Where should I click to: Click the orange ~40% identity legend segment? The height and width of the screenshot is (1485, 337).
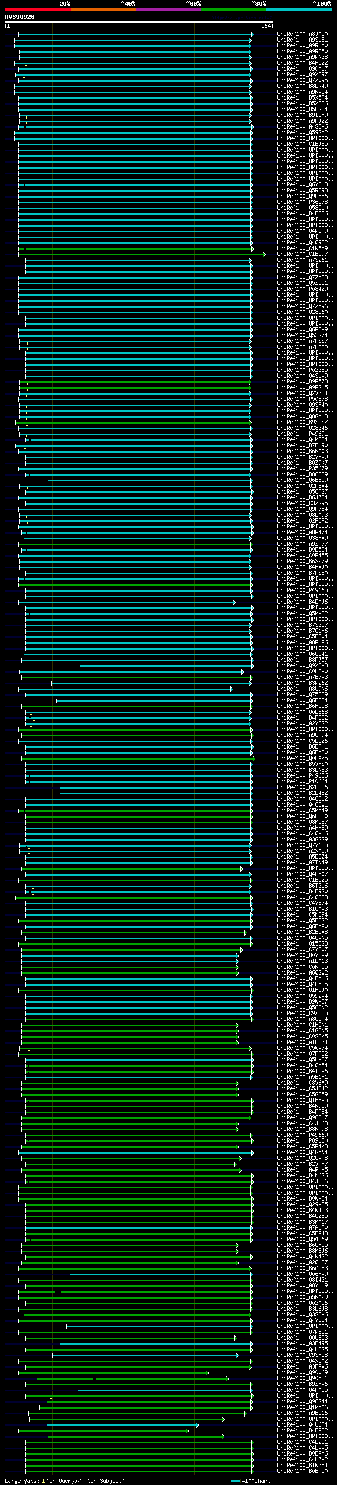click(103, 9)
